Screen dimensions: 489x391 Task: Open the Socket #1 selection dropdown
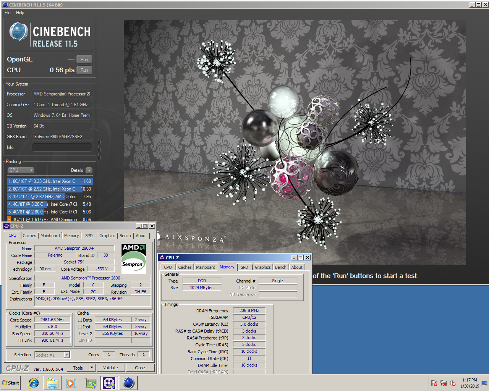pyautogui.click(x=67, y=355)
